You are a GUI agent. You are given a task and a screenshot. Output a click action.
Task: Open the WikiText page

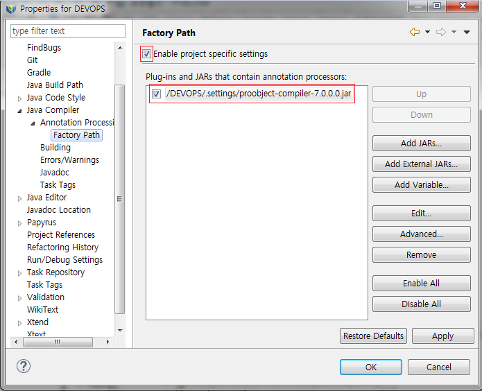click(42, 309)
